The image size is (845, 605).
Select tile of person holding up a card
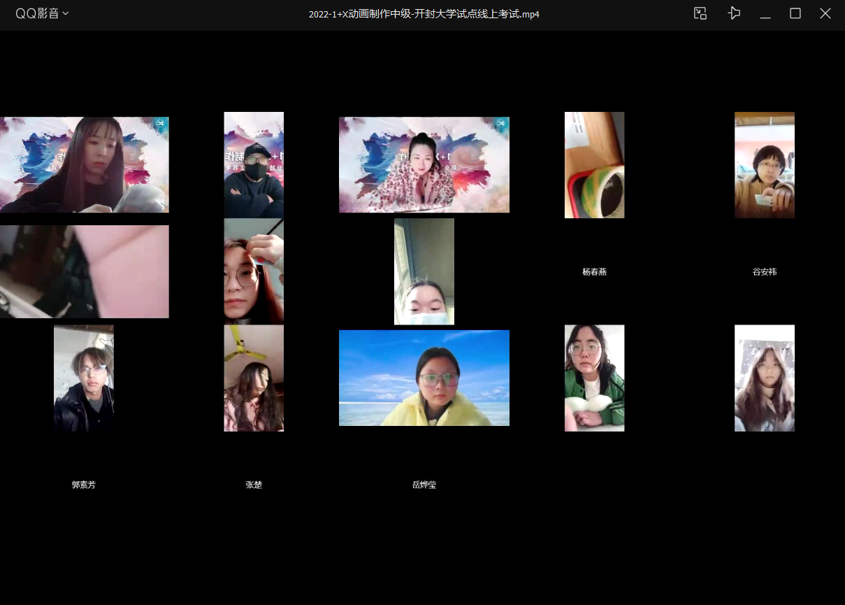[765, 165]
